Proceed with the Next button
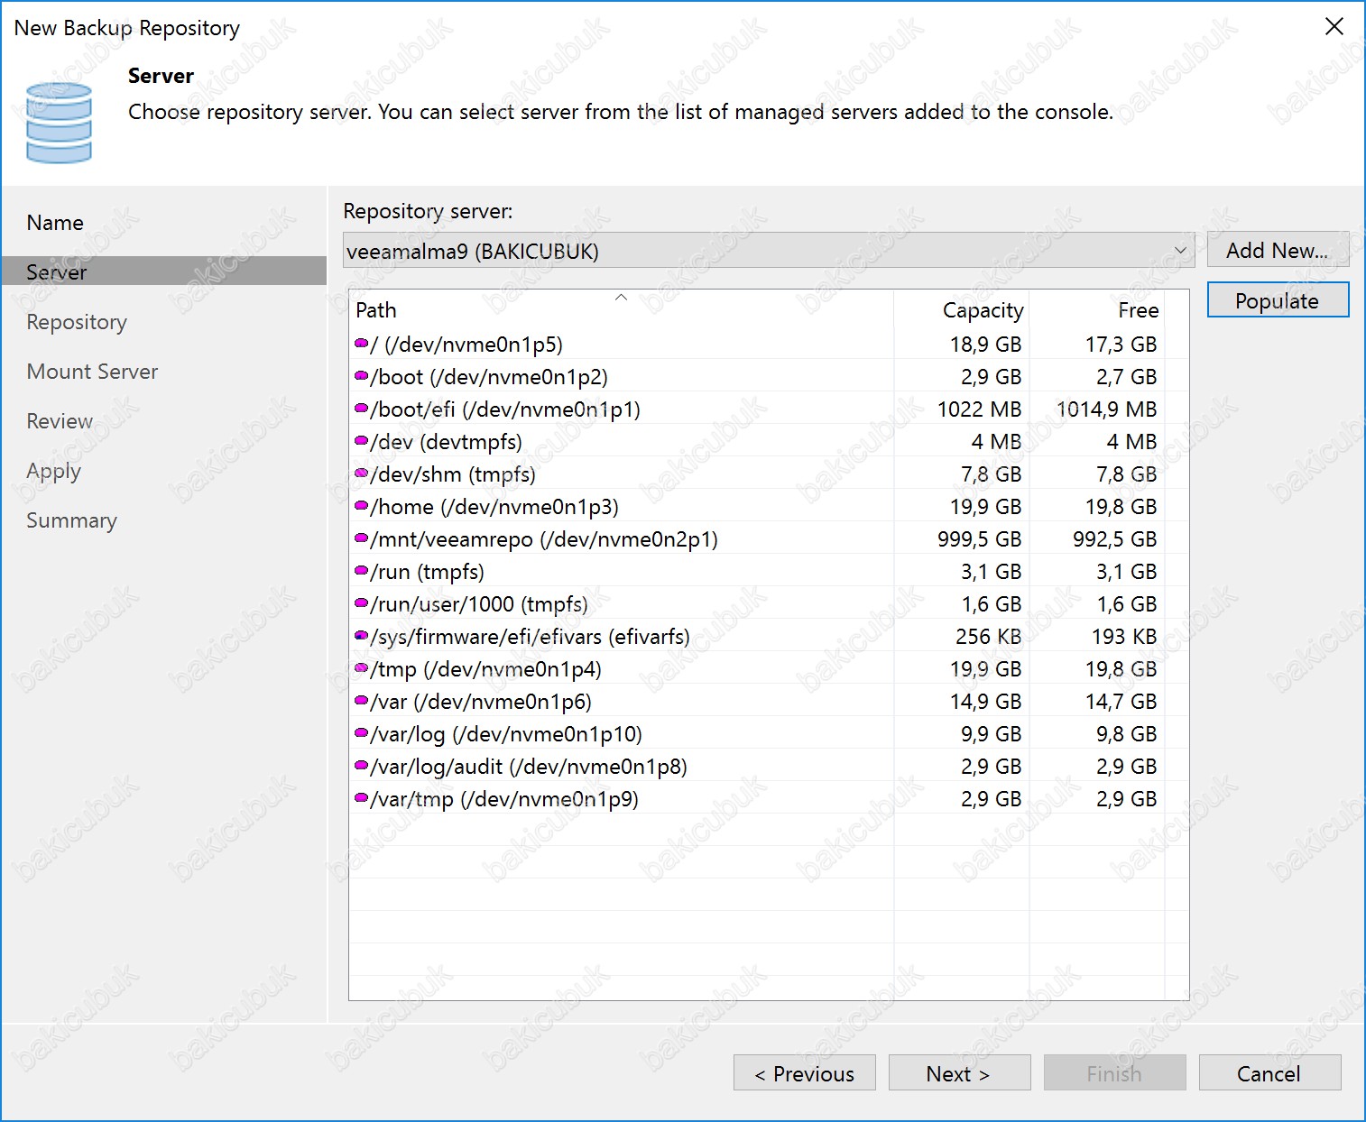 click(x=959, y=1073)
